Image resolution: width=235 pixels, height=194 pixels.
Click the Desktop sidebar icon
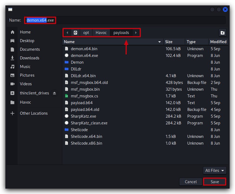12,41
